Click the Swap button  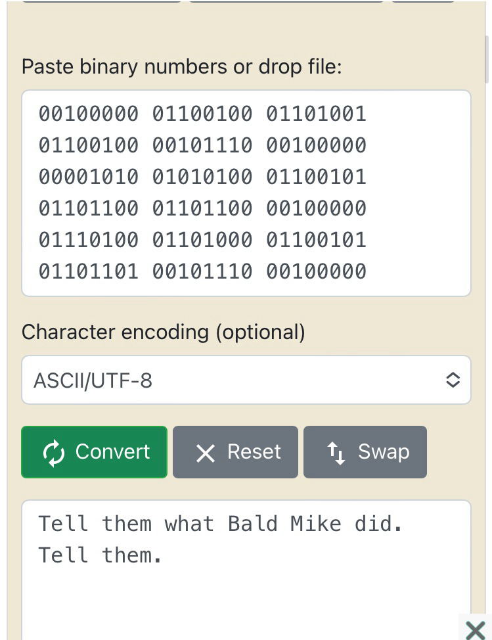(365, 451)
